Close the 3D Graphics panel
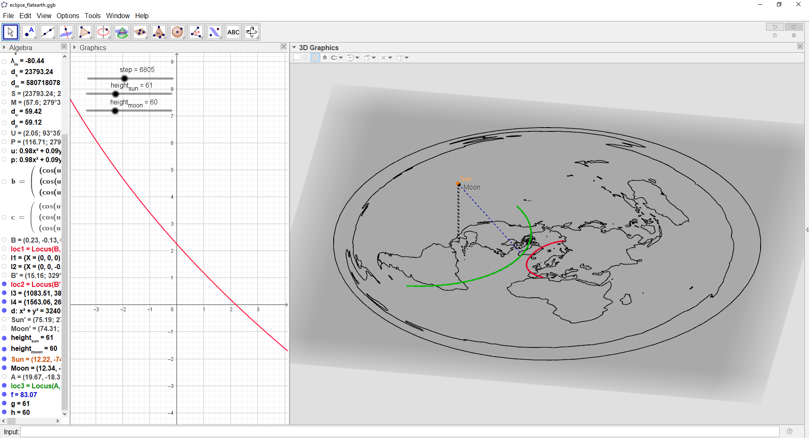 pos(800,46)
